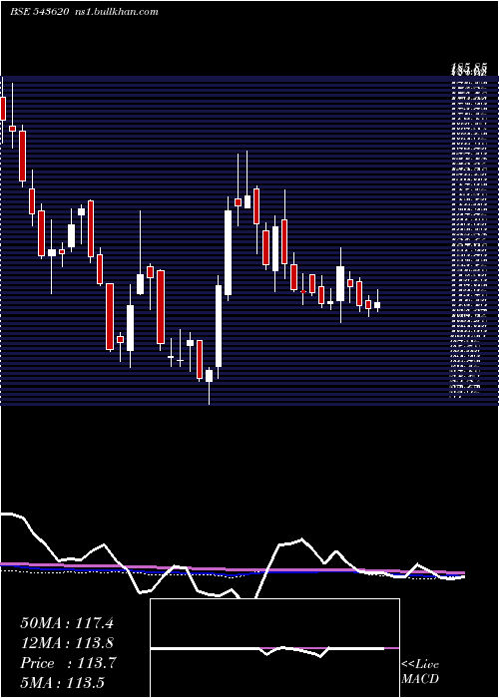Click the ns1.bullkhan.com watermark text
499x698 pixels.
point(117,12)
